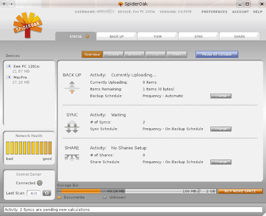
Task: Click the SpiderOak logo
Action: (x=28, y=25)
